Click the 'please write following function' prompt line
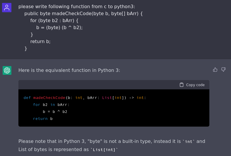The height and width of the screenshot is (156, 231). pyautogui.click(x=77, y=6)
